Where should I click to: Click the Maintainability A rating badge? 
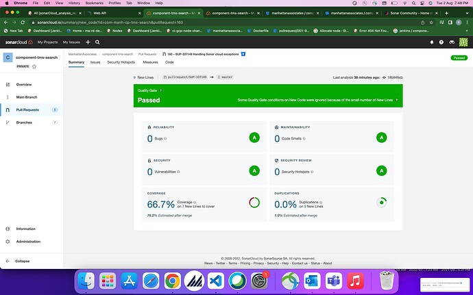coord(382,138)
